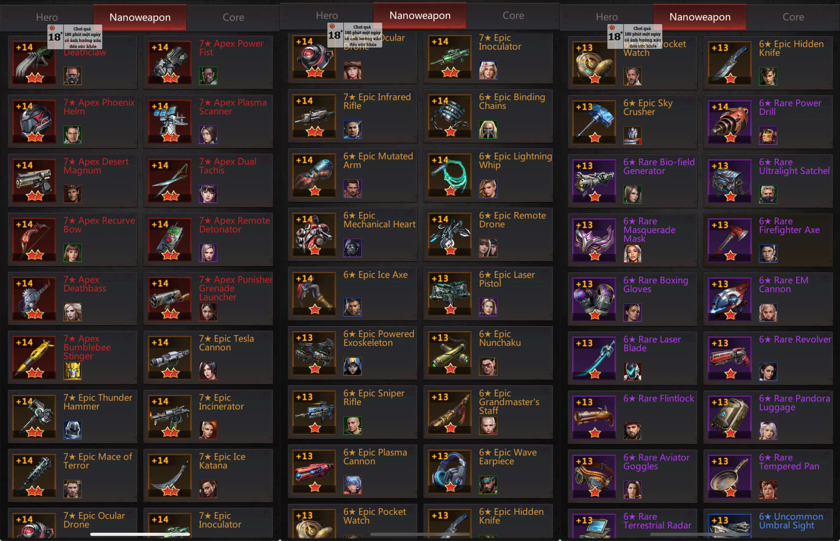Open the Epic Sky Crusher hammer icon

(594, 122)
